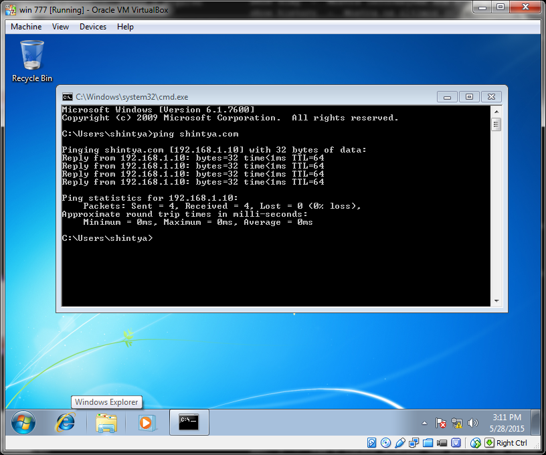Open the VirtualBox View menu
546x455 pixels.
(60, 27)
